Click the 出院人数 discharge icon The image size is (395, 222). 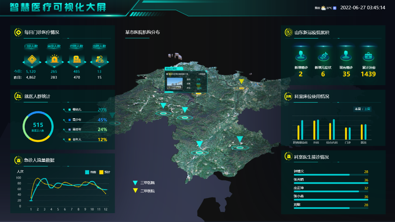click(x=99, y=60)
